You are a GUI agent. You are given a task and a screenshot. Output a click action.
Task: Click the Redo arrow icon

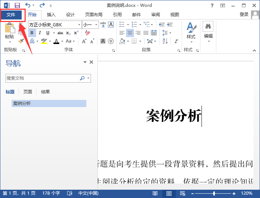42,5
